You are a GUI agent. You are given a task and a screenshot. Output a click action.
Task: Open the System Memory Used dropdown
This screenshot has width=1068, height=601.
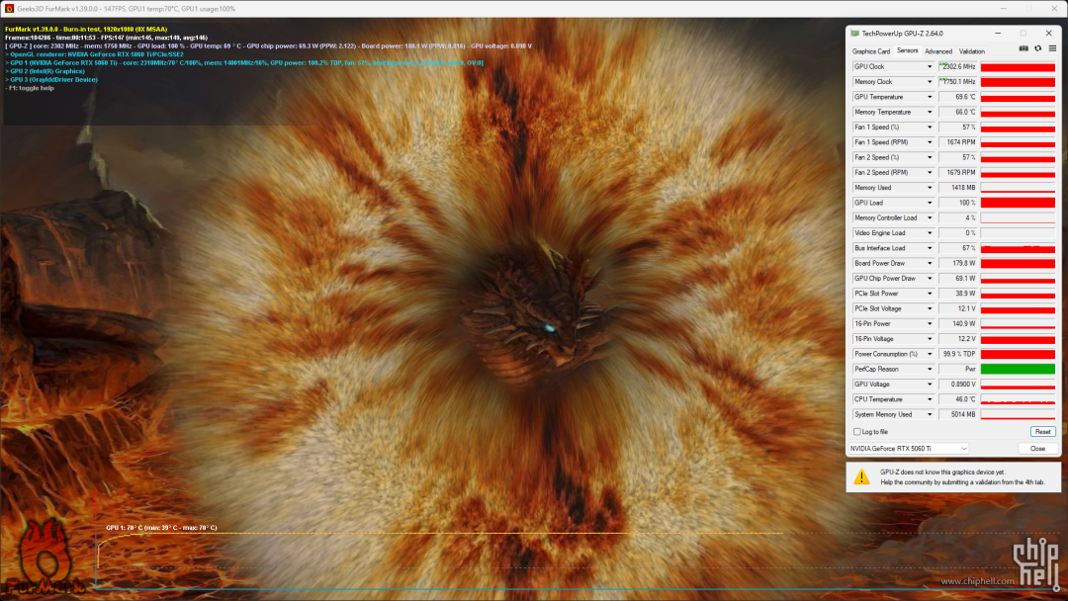tap(929, 414)
